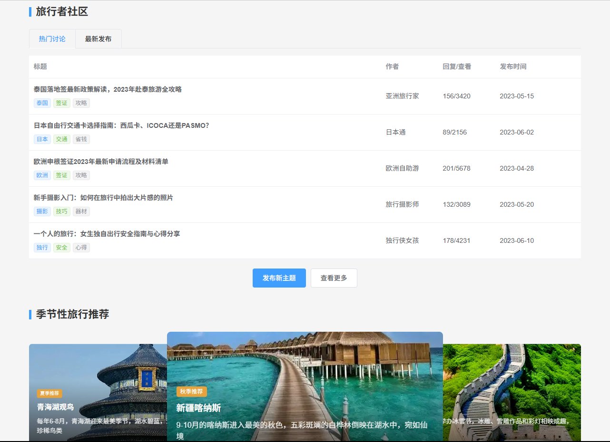Switch to the 热门讨论 tab
This screenshot has height=442, width=610.
click(x=52, y=39)
